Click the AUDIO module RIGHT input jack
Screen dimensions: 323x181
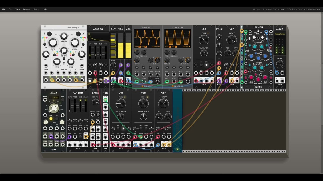(282, 73)
